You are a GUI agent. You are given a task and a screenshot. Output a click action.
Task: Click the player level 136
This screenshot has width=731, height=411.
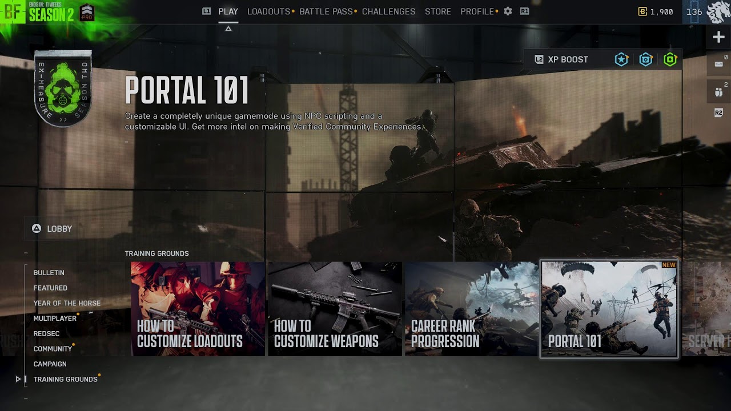pos(694,11)
